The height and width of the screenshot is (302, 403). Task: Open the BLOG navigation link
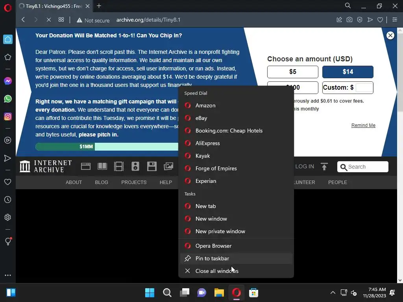click(102, 182)
